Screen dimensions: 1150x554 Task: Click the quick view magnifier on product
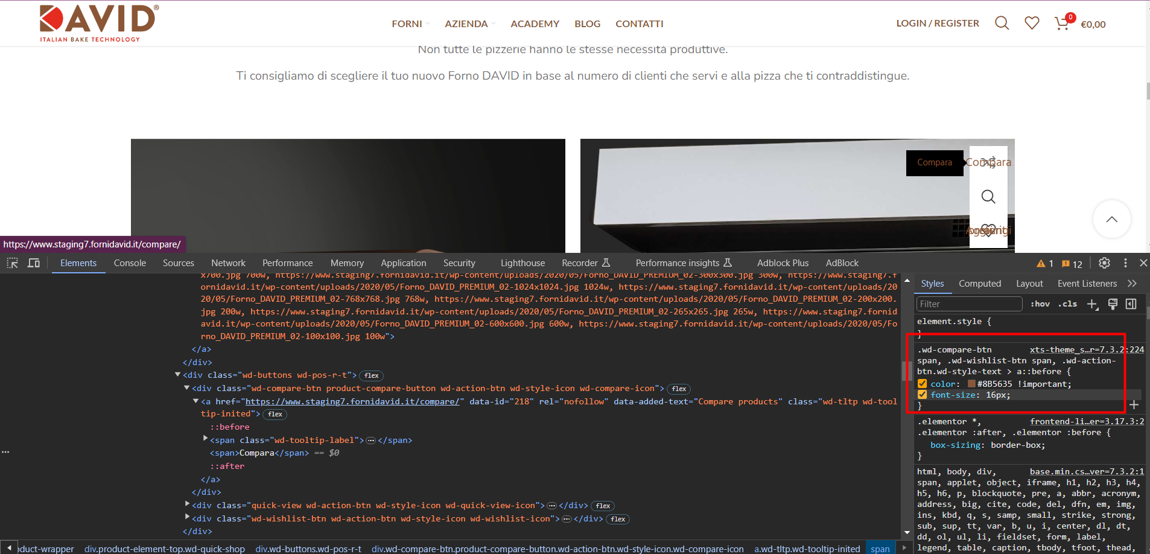[x=988, y=196]
